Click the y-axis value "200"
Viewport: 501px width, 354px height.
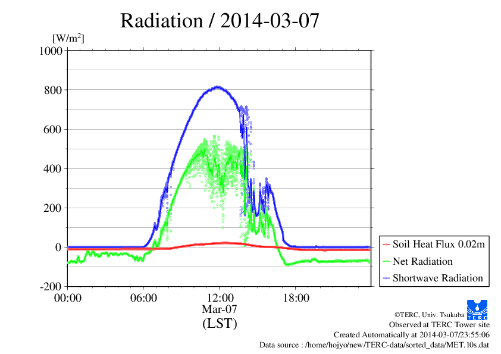click(x=53, y=208)
